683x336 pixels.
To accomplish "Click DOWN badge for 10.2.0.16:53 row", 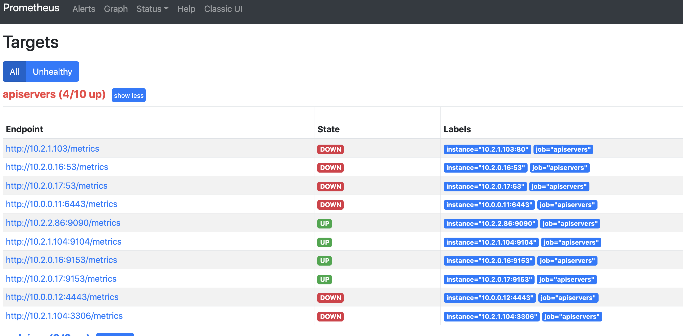I will click(330, 168).
